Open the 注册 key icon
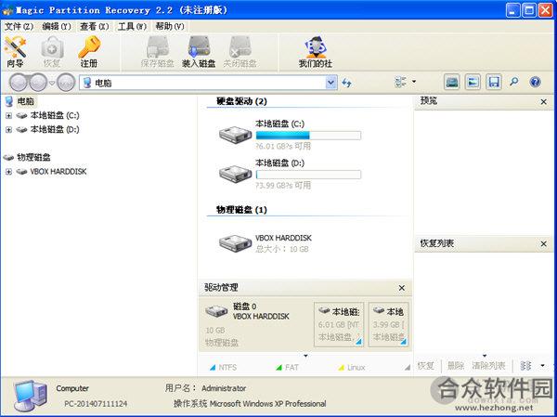557x417 pixels. tap(89, 52)
